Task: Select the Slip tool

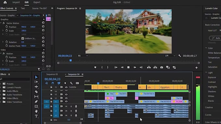Action: 36,96
